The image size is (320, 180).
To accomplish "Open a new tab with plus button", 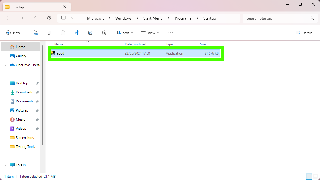I will click(x=77, y=7).
